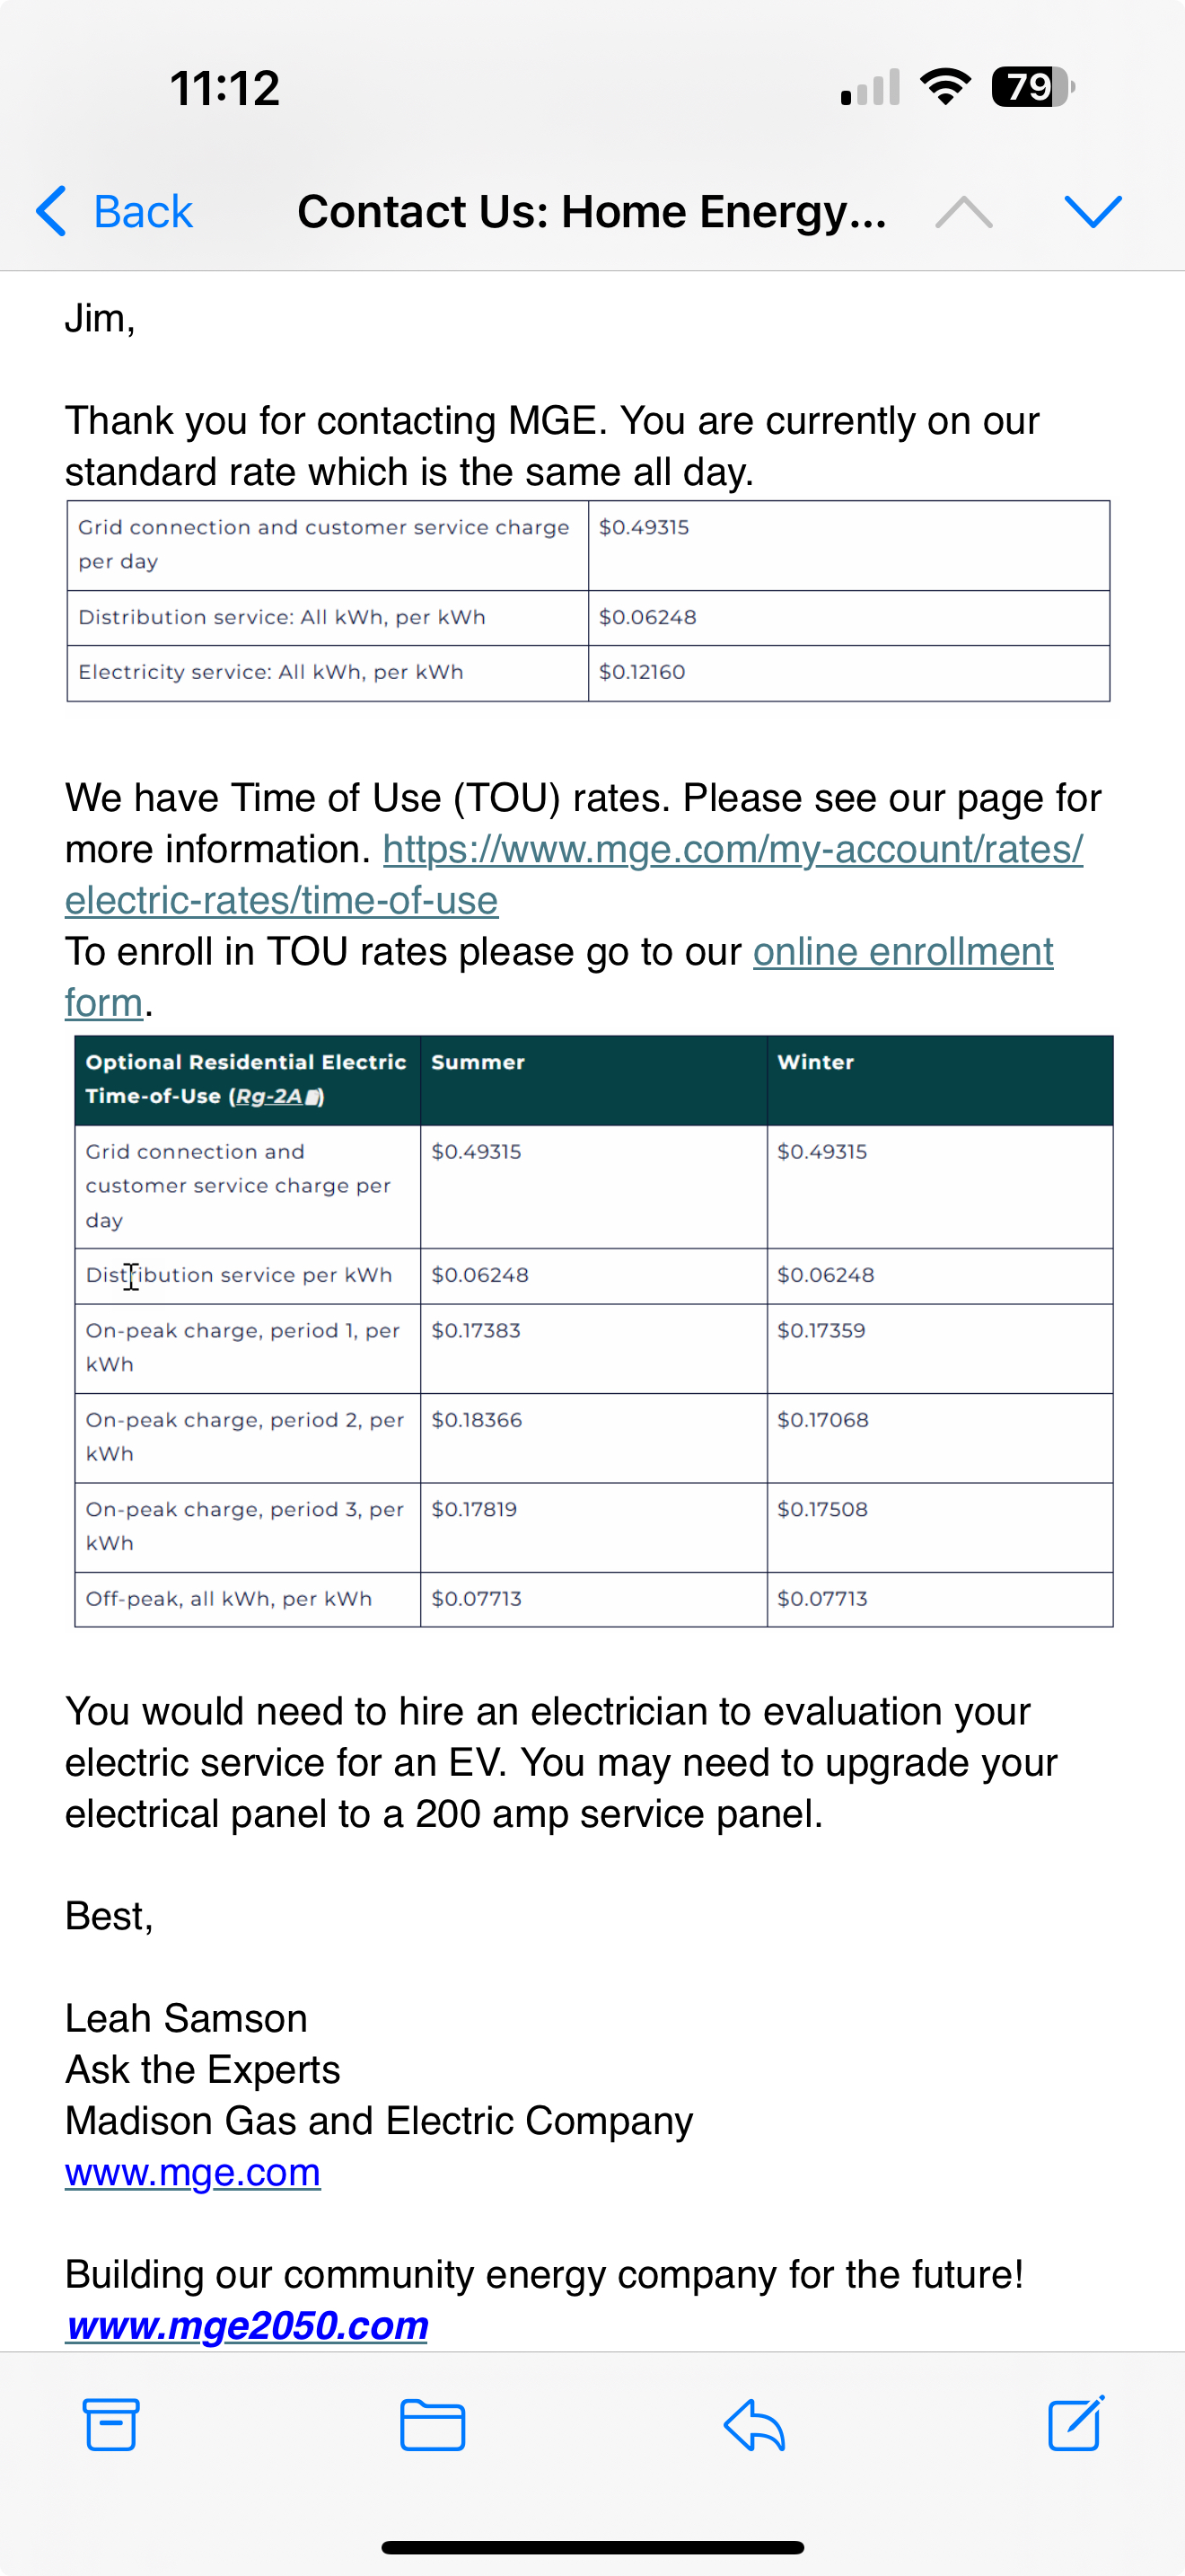1185x2576 pixels.
Task: Archive this email message
Action: point(110,2424)
